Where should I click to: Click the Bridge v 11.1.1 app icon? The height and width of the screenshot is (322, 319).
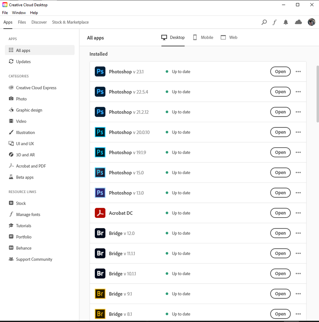tap(100, 253)
